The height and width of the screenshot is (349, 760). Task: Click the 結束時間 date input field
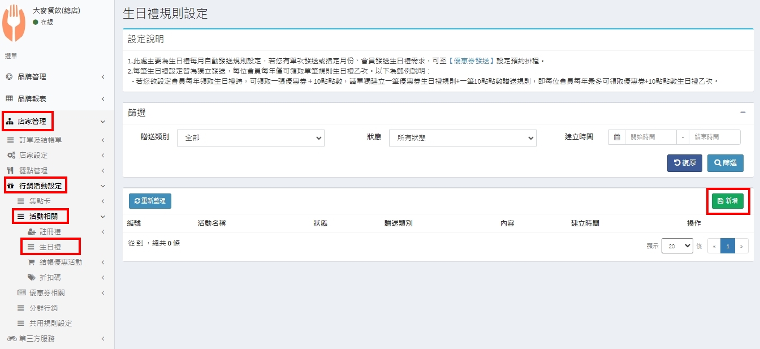tap(714, 137)
